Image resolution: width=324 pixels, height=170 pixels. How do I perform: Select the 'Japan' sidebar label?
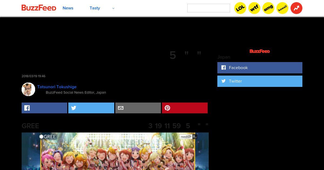[x=224, y=57]
